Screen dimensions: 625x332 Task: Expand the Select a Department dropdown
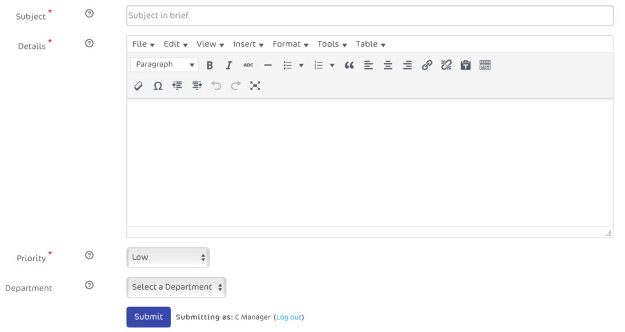[x=177, y=287]
